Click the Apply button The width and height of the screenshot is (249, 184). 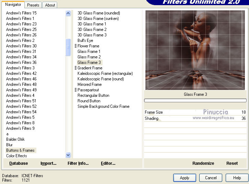click(x=185, y=177)
